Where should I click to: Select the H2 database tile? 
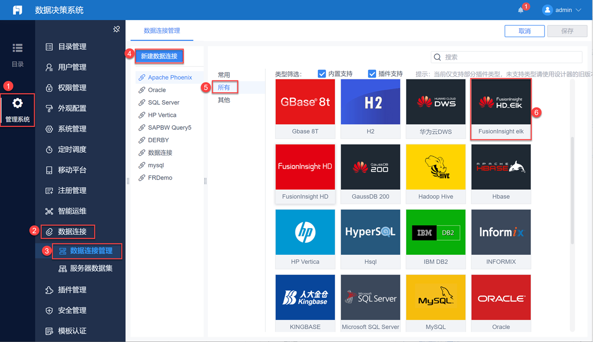tap(371, 109)
